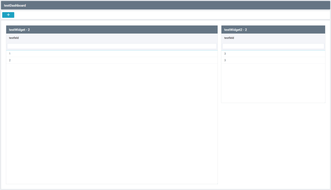Select the row with value 2
The height and width of the screenshot is (190, 331).
pos(112,60)
